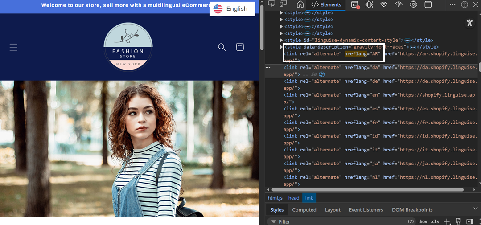Click the copilot icon after $0
Viewport: 481px width, 225px height.
(x=322, y=74)
